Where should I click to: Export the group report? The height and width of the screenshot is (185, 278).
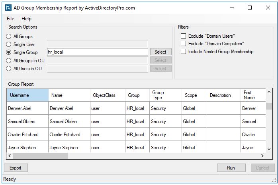pos(16,168)
